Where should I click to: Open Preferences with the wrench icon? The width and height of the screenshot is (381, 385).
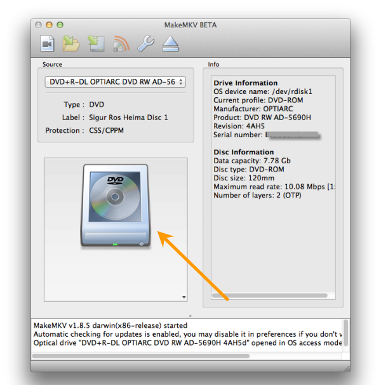tap(146, 43)
